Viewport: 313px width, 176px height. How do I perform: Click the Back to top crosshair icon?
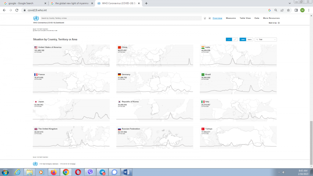click(279, 23)
